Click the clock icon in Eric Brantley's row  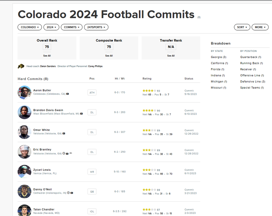coord(64,154)
